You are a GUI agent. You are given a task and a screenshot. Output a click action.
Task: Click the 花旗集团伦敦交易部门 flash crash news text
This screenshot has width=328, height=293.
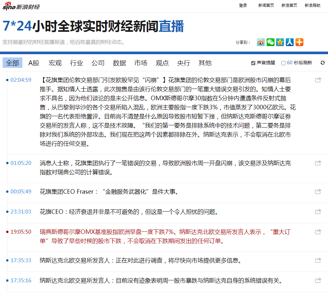tap(167, 112)
